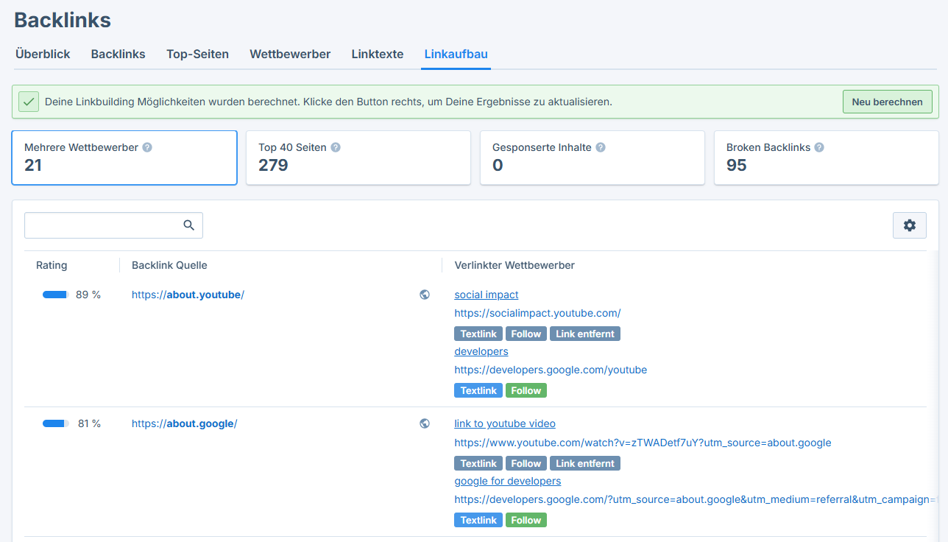This screenshot has width=948, height=542.
Task: Show help icon for Gesponserte Inhalte
Action: pyautogui.click(x=601, y=147)
